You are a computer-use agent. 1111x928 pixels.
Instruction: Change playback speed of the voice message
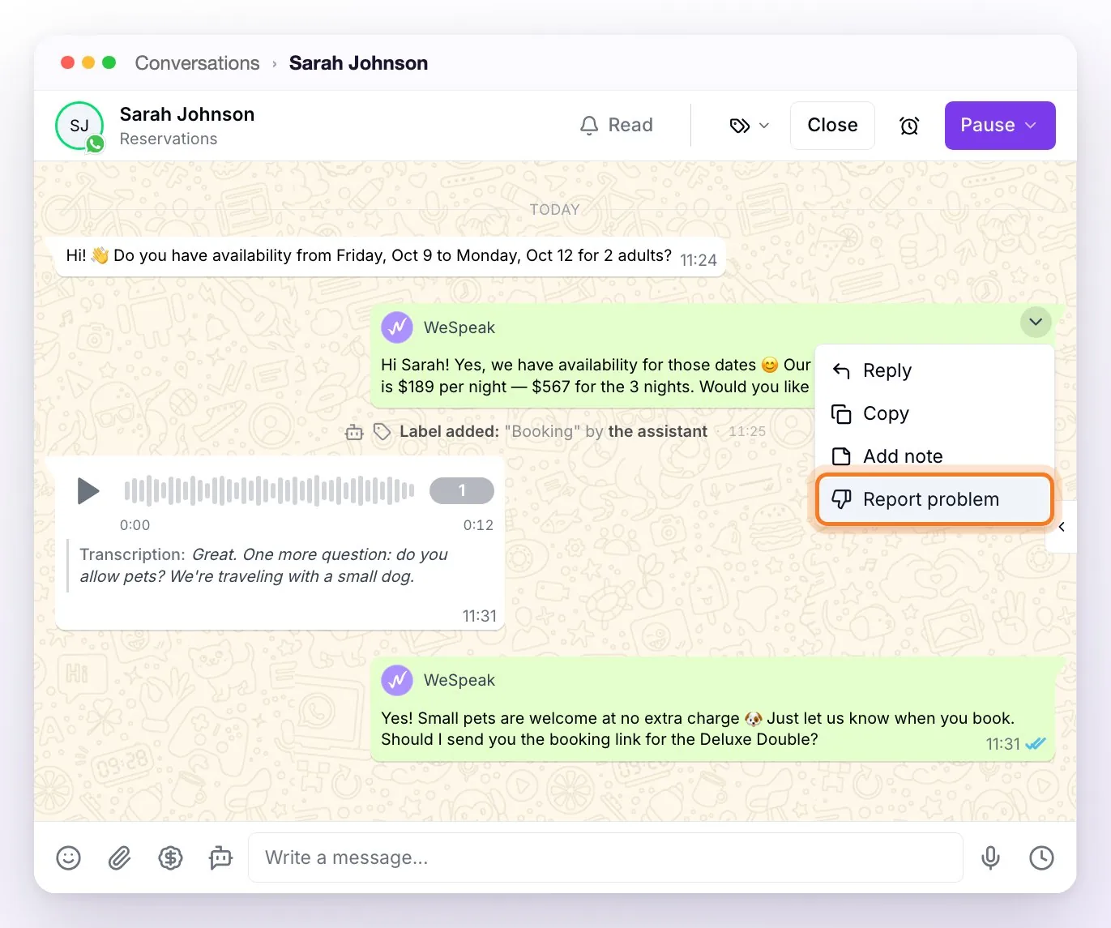pos(462,490)
